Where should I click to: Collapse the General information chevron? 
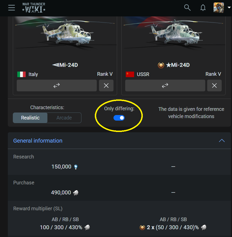click(222, 141)
